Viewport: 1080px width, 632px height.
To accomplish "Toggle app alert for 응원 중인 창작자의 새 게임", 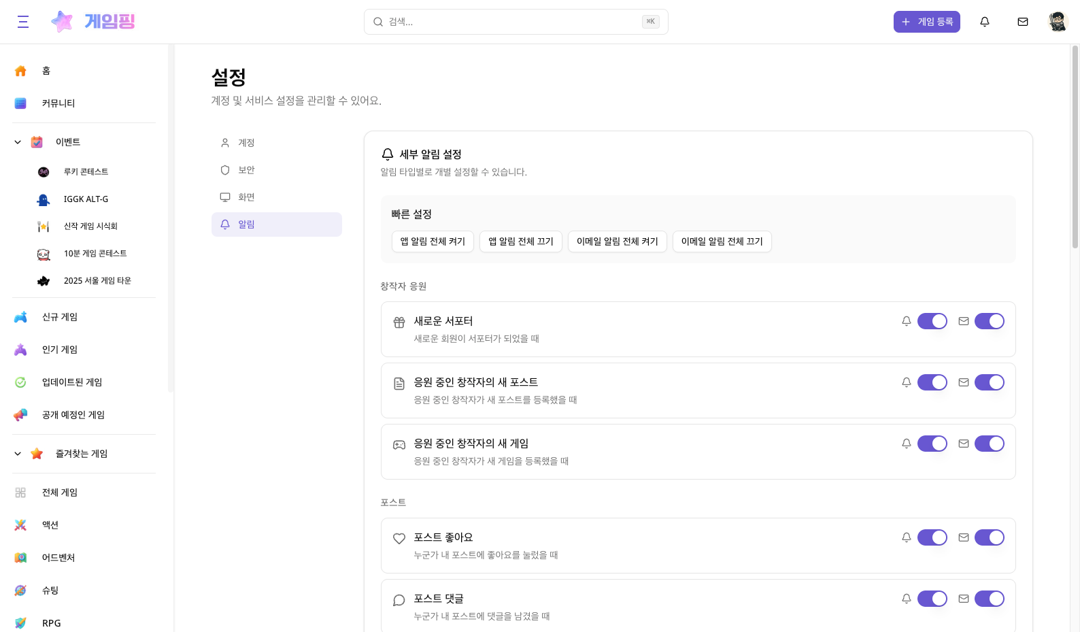I will 932,444.
